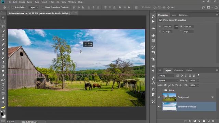Image resolution: width=219 pixels, height=123 pixels.
Task: Open the search icon in options bar
Action: pos(203,8)
